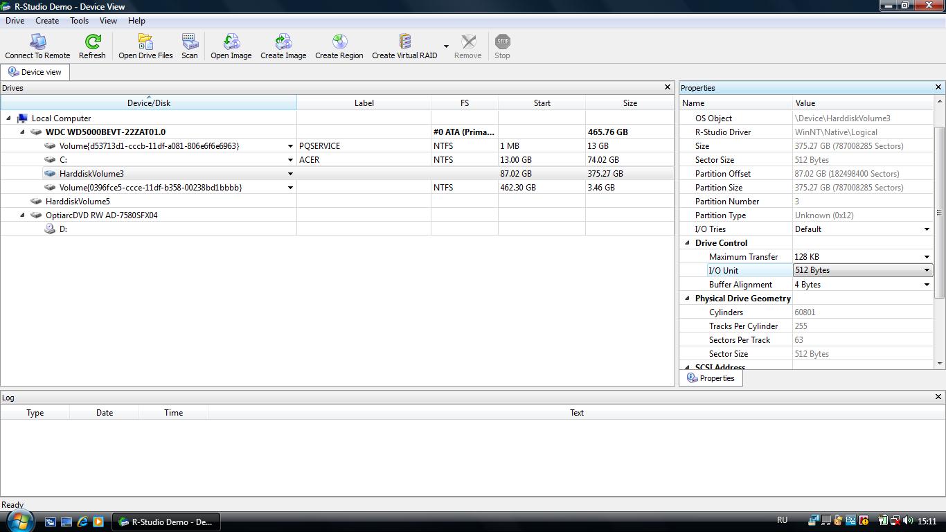Click the Remove toolbar icon
This screenshot has width=946, height=532.
pyautogui.click(x=468, y=42)
